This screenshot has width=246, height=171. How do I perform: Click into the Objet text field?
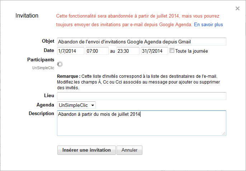click(x=142, y=42)
